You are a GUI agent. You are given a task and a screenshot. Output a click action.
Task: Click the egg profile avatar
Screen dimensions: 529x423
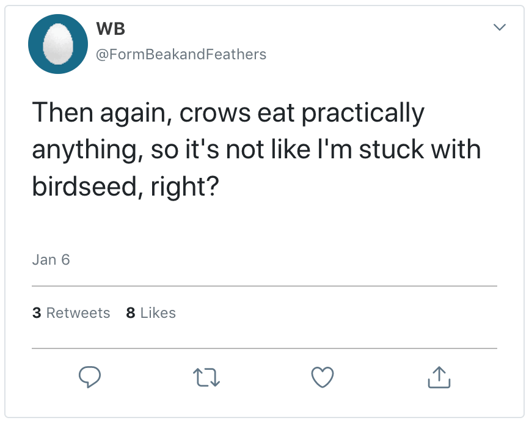59,44
